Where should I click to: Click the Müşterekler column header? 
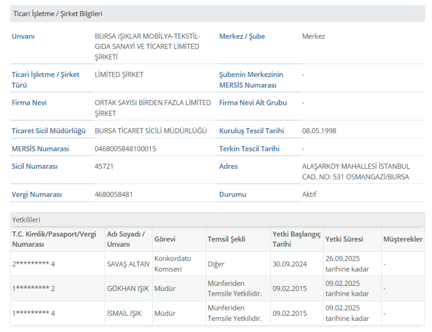403,239
